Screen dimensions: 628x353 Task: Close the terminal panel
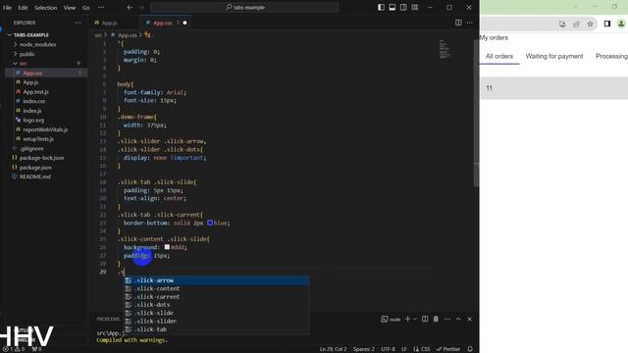469,319
